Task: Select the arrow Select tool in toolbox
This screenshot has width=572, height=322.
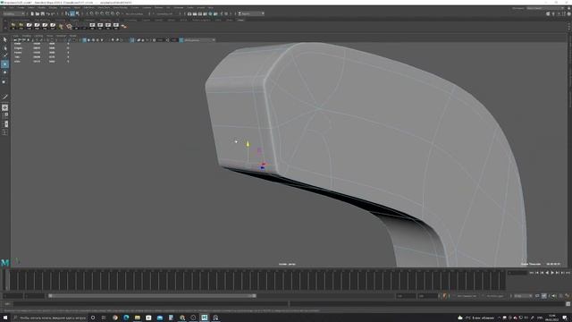Action: coord(4,39)
